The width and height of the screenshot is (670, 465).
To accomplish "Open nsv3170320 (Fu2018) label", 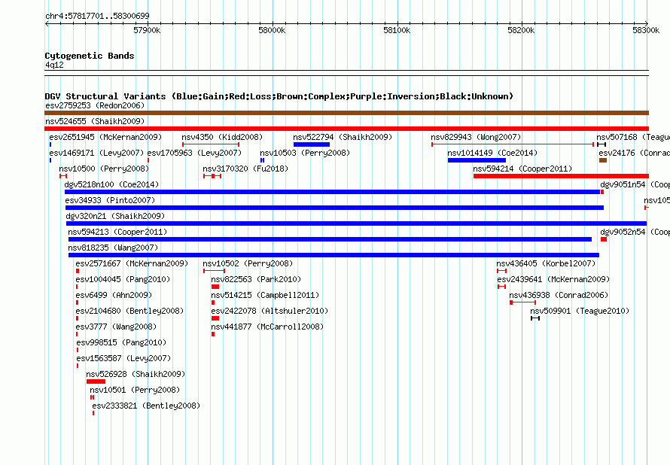I will click(x=245, y=169).
